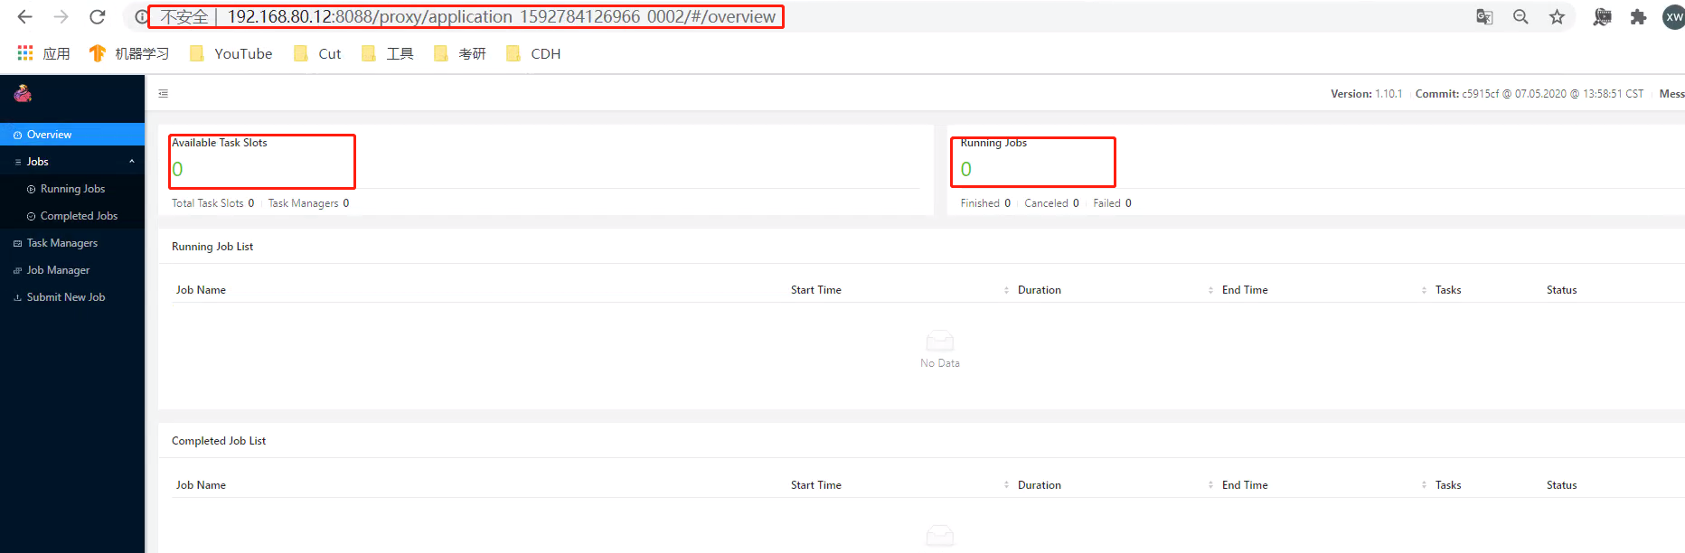Bookmark this page with star icon

(x=1557, y=16)
